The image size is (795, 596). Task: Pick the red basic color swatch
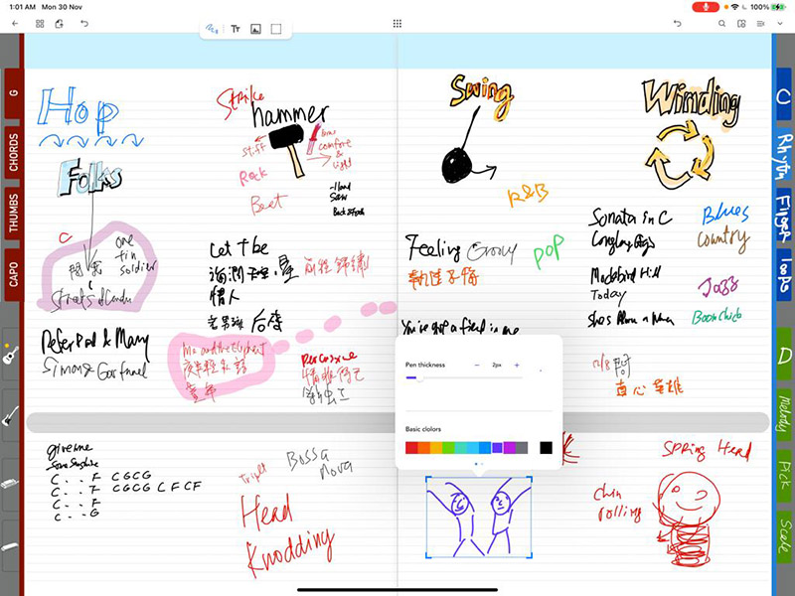[x=411, y=448]
